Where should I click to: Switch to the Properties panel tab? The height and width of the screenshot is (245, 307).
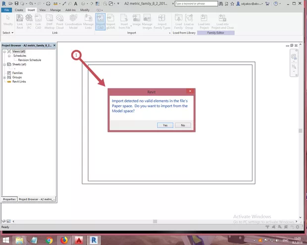pos(9,199)
